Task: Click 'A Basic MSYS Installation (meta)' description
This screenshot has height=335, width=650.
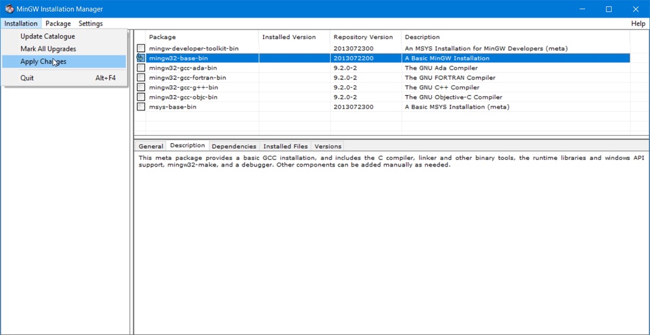Action: coord(457,107)
